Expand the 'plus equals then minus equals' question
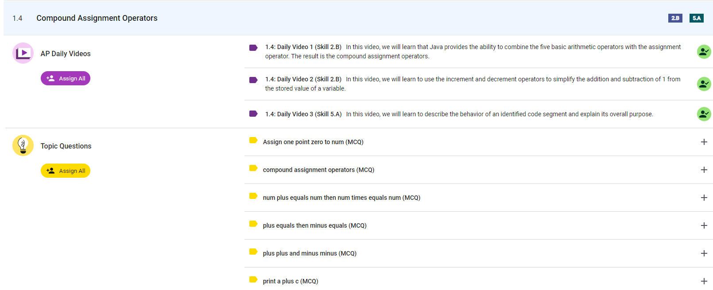 tap(704, 225)
